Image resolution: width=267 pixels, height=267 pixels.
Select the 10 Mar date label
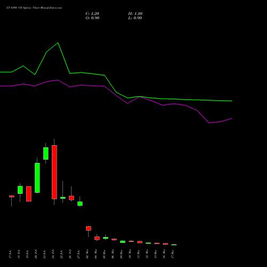(130, 254)
